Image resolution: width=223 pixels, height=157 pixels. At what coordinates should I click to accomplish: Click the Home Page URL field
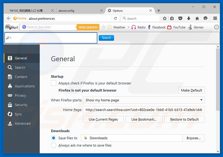(x=144, y=110)
